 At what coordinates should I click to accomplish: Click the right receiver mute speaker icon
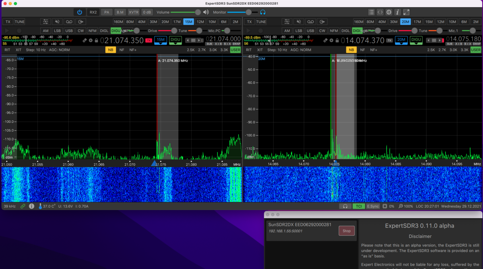click(299, 22)
